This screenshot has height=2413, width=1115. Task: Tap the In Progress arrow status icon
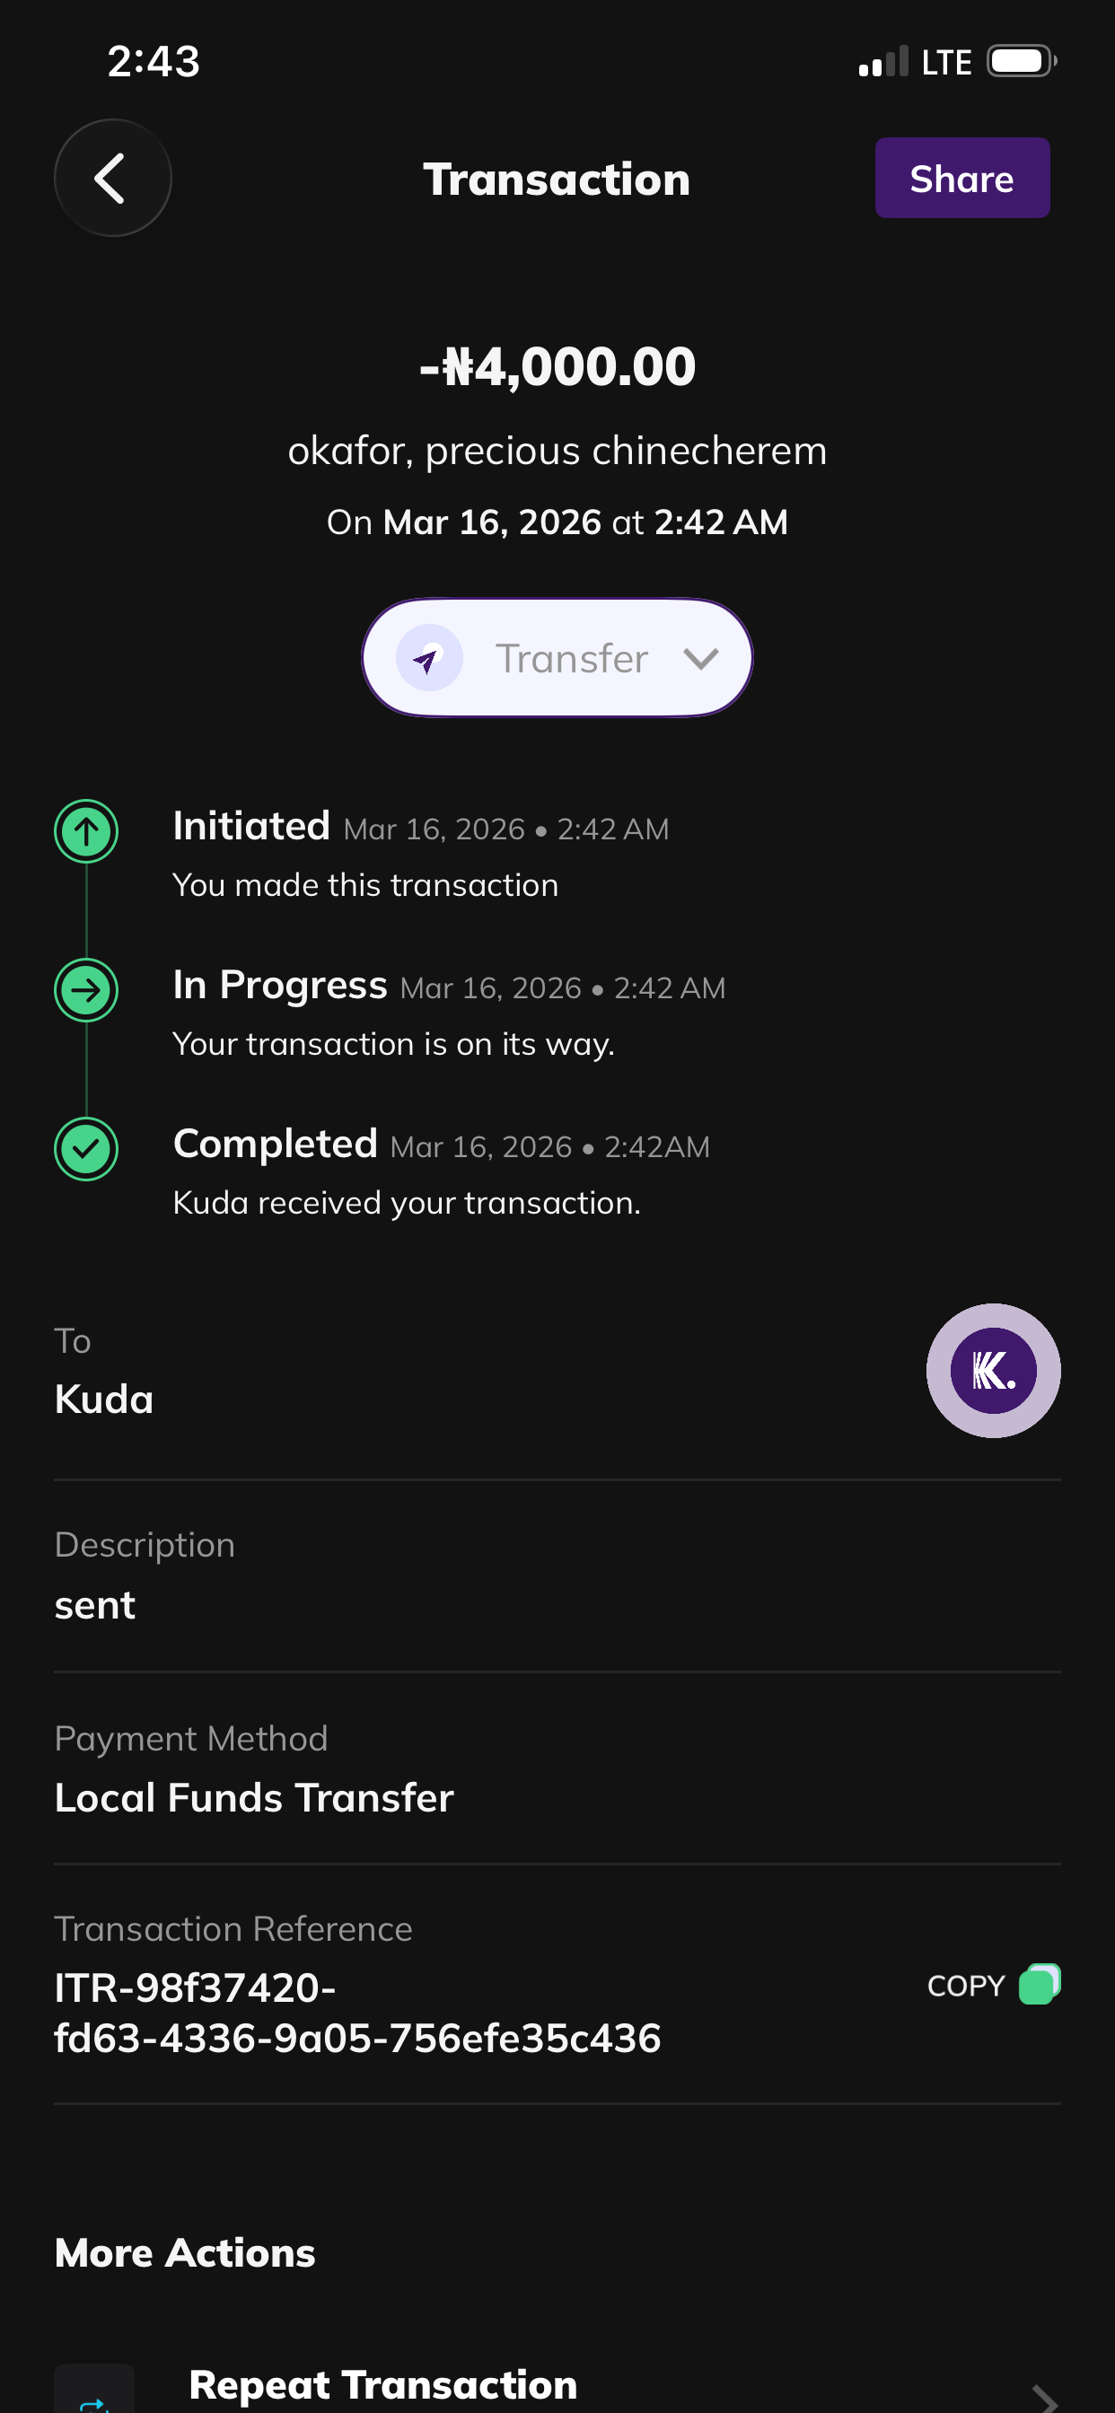[86, 990]
